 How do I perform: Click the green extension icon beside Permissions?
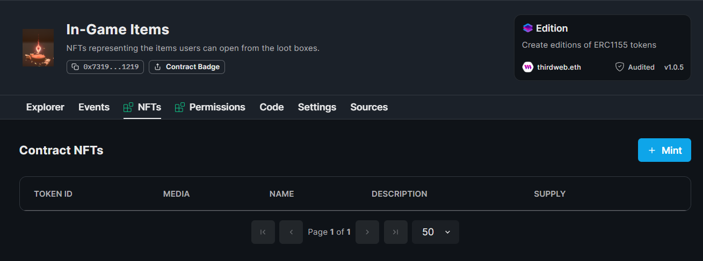click(180, 107)
